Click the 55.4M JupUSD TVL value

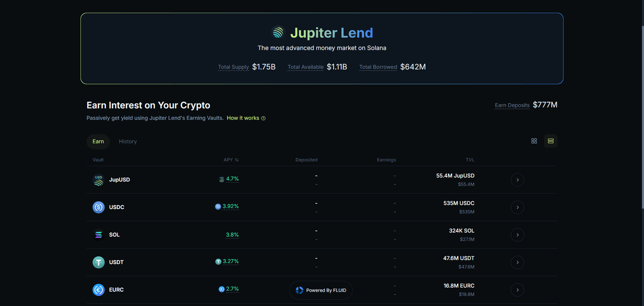coord(455,176)
